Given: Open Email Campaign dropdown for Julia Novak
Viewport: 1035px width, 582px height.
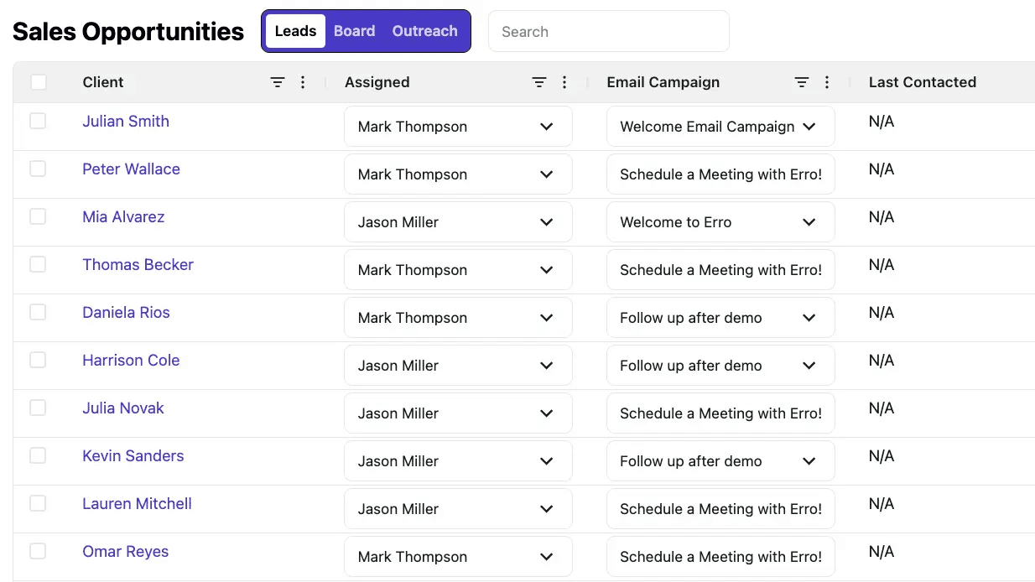Looking at the screenshot, I should click(x=720, y=413).
